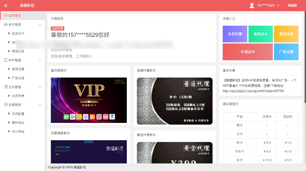The height and width of the screenshot is (171, 306).
Task: Open the 157****5529 account dropdown
Action: (268, 5)
